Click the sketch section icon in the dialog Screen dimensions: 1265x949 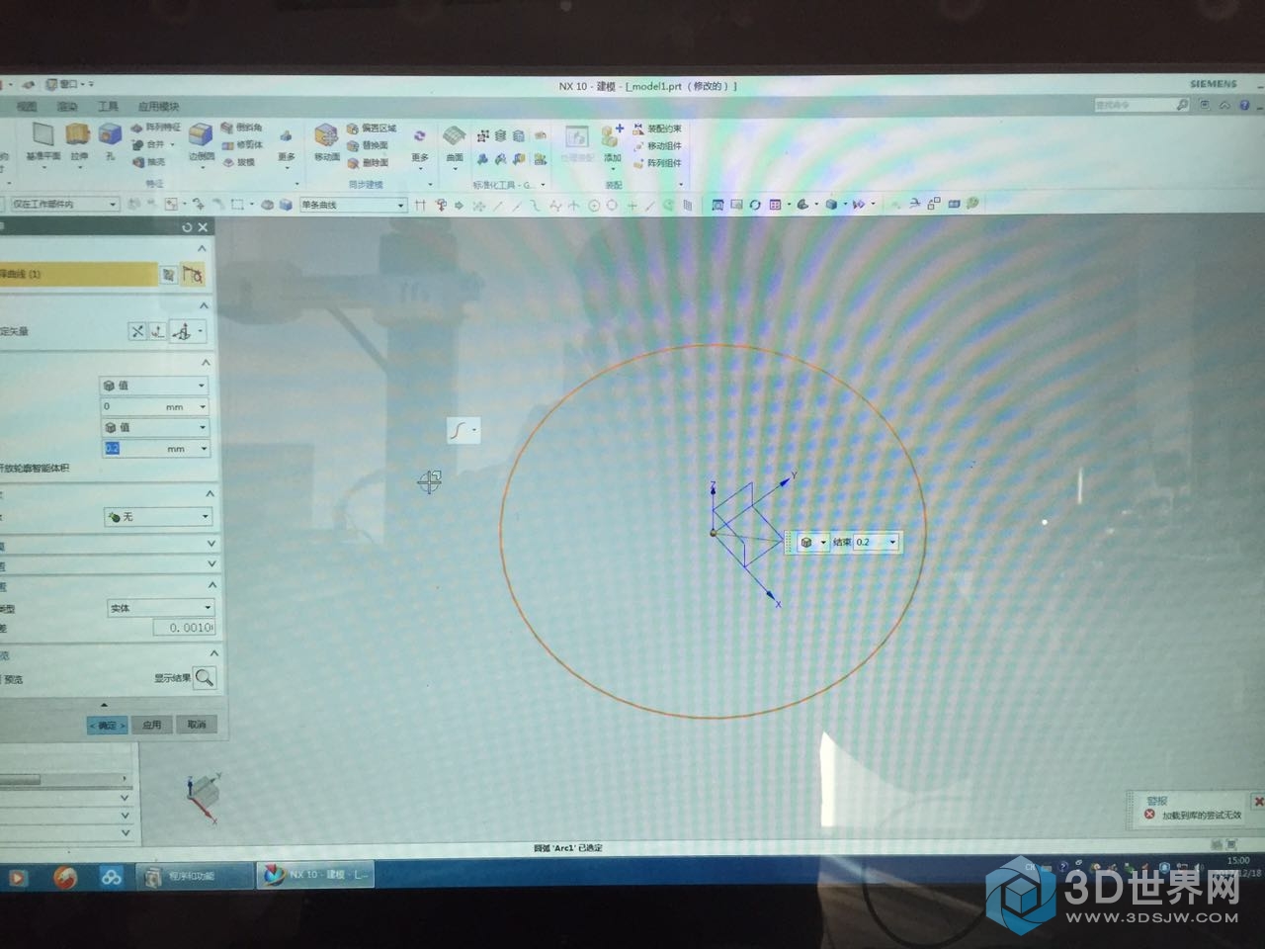click(168, 275)
